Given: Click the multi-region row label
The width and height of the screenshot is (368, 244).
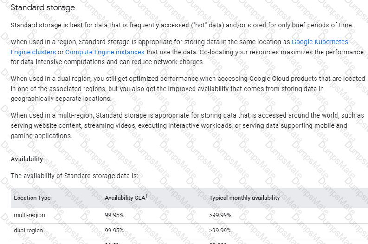Looking at the screenshot, I should pyautogui.click(x=29, y=215).
